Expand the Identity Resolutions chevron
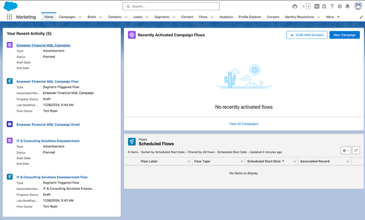Screen dimensions: 365x220 coord(319,17)
